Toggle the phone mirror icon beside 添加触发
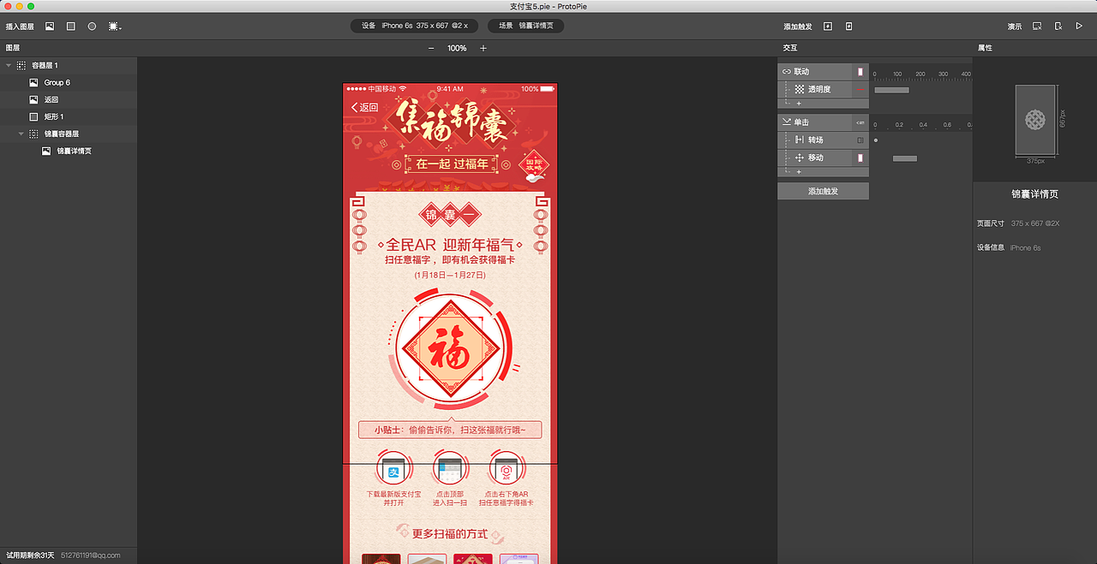The image size is (1097, 564). coord(848,27)
